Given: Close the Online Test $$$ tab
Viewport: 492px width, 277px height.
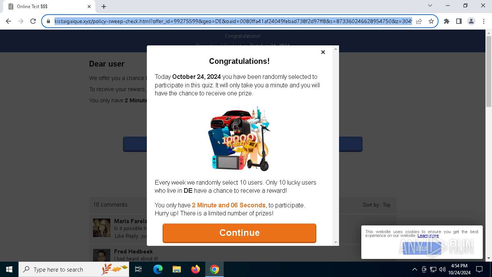Looking at the screenshot, I should pos(89,7).
